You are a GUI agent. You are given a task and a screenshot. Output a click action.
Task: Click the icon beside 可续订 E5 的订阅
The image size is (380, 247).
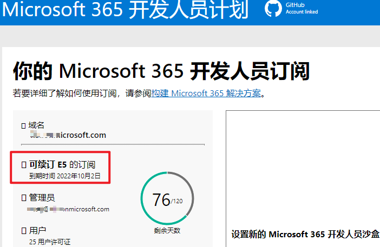24,165
